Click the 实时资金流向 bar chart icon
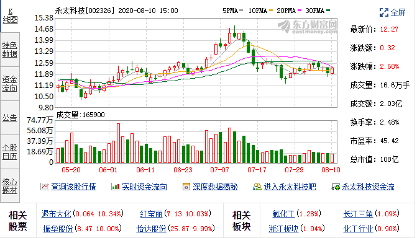 pos(116,187)
